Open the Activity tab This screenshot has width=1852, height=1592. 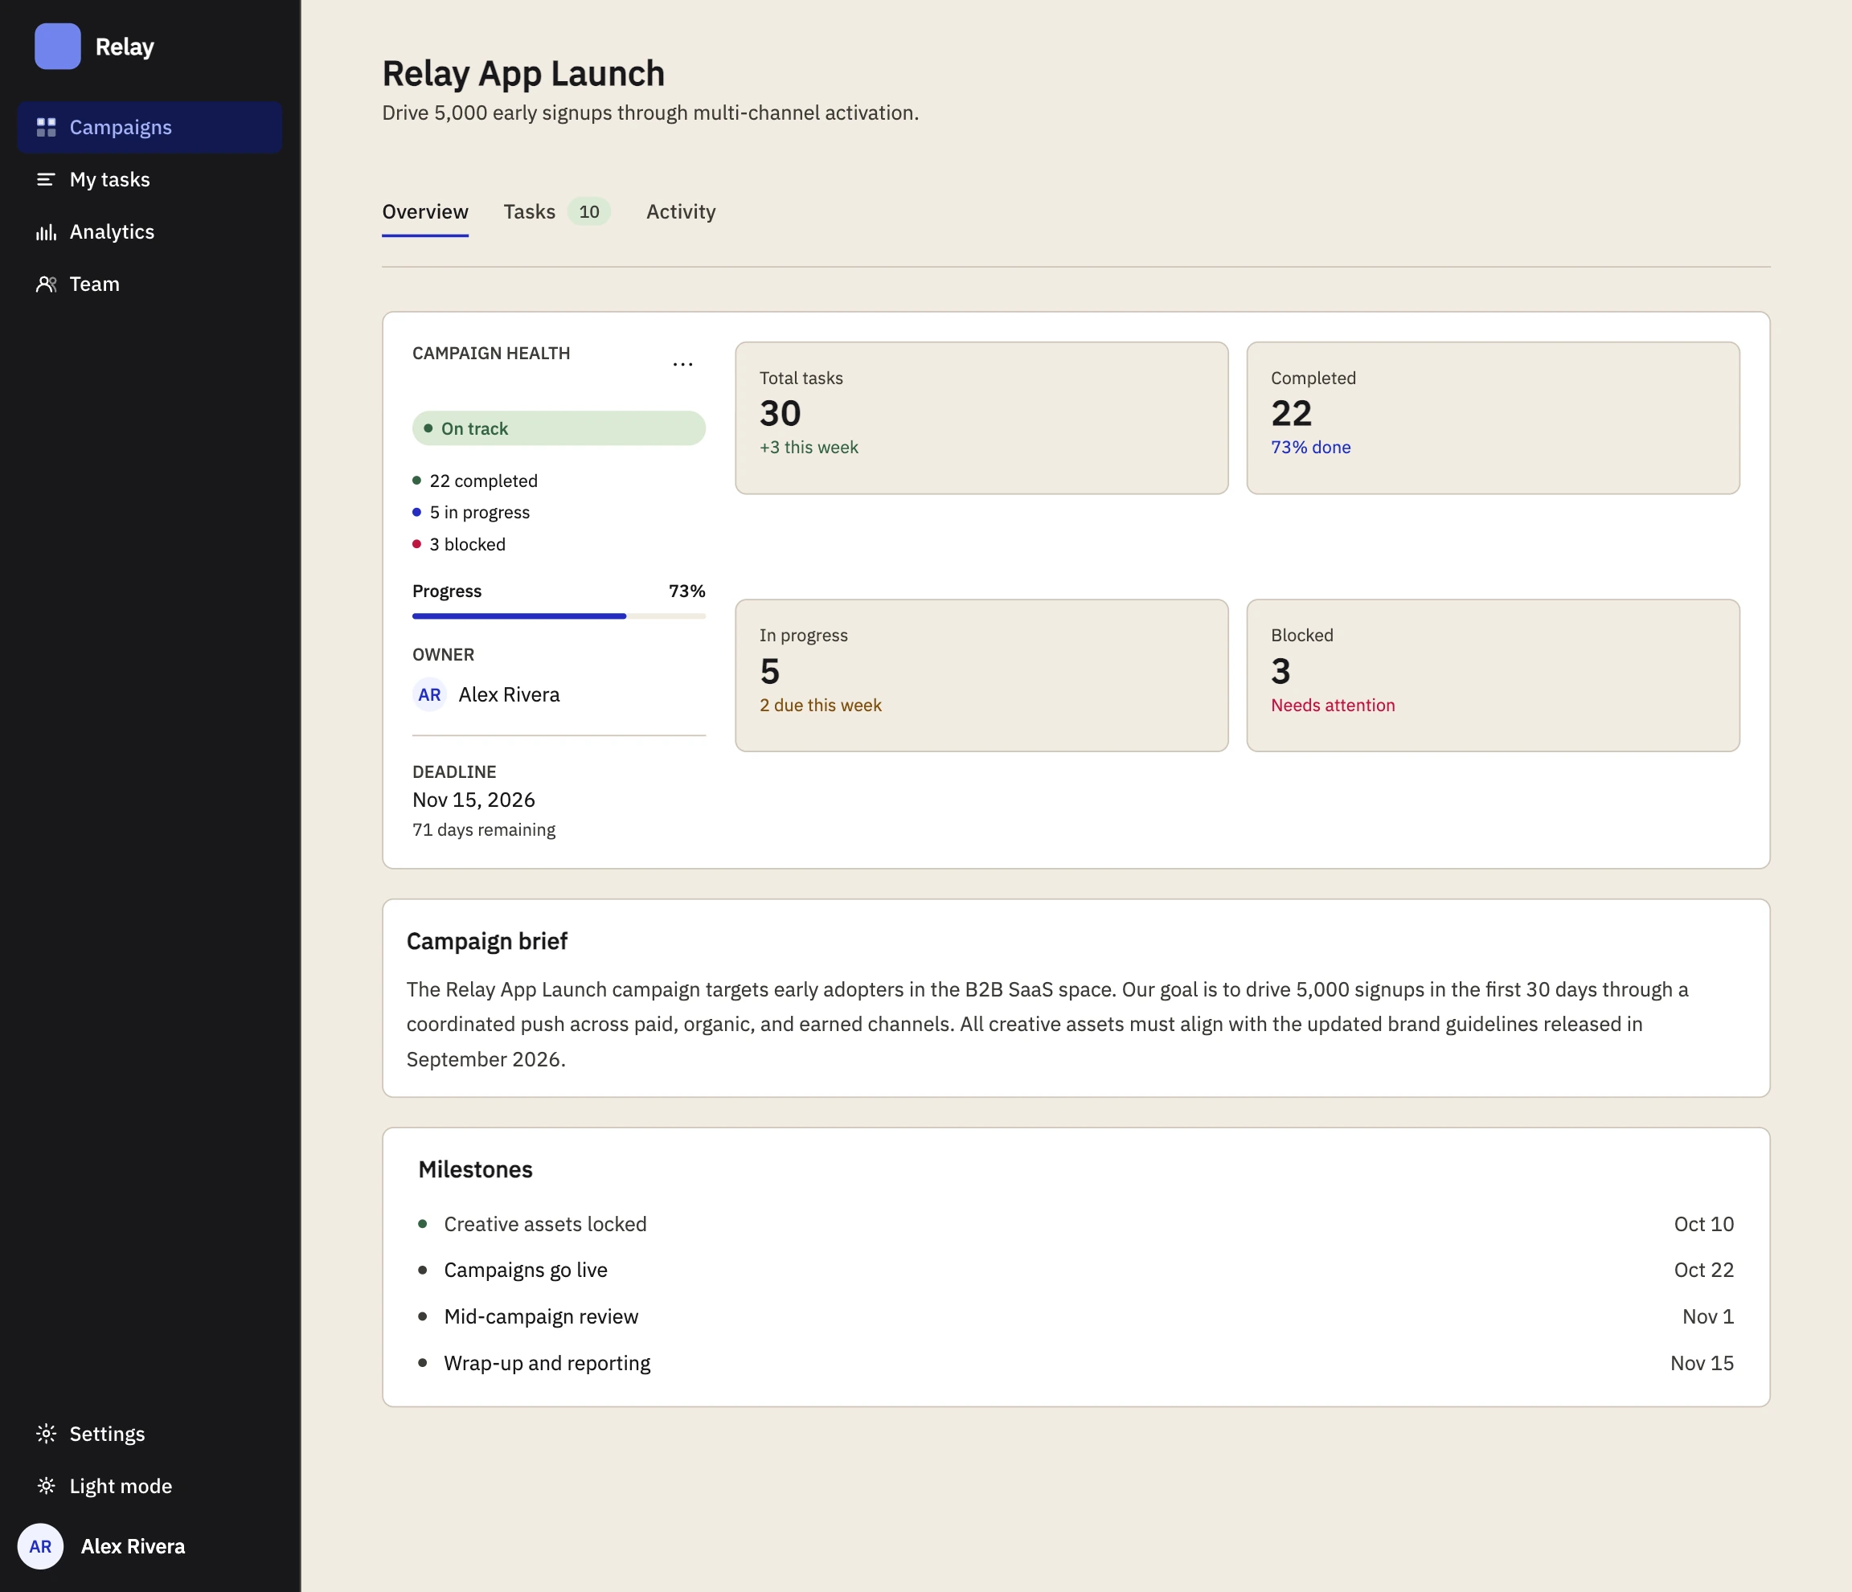click(x=681, y=211)
